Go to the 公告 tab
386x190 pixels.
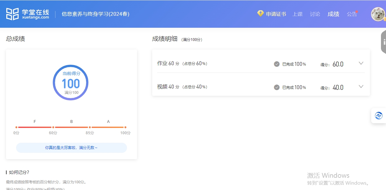352,14
